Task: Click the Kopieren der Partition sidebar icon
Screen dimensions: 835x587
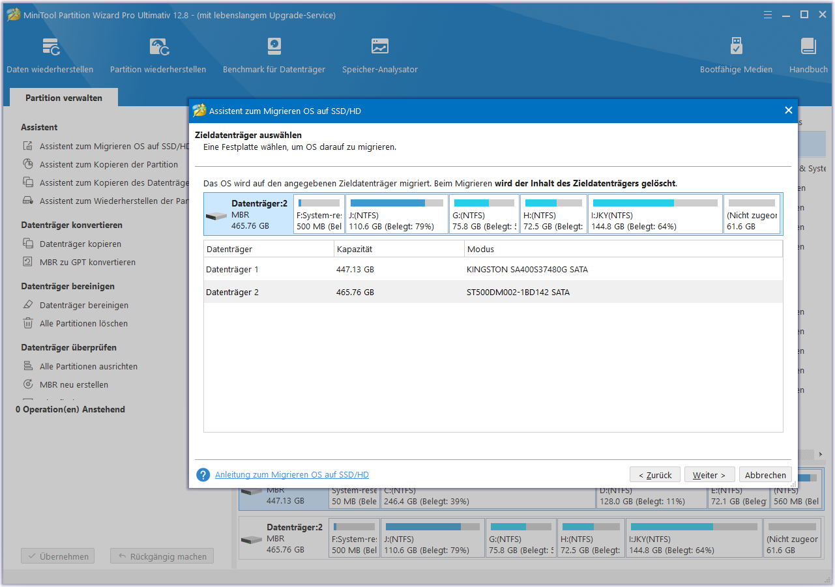Action: 28,165
